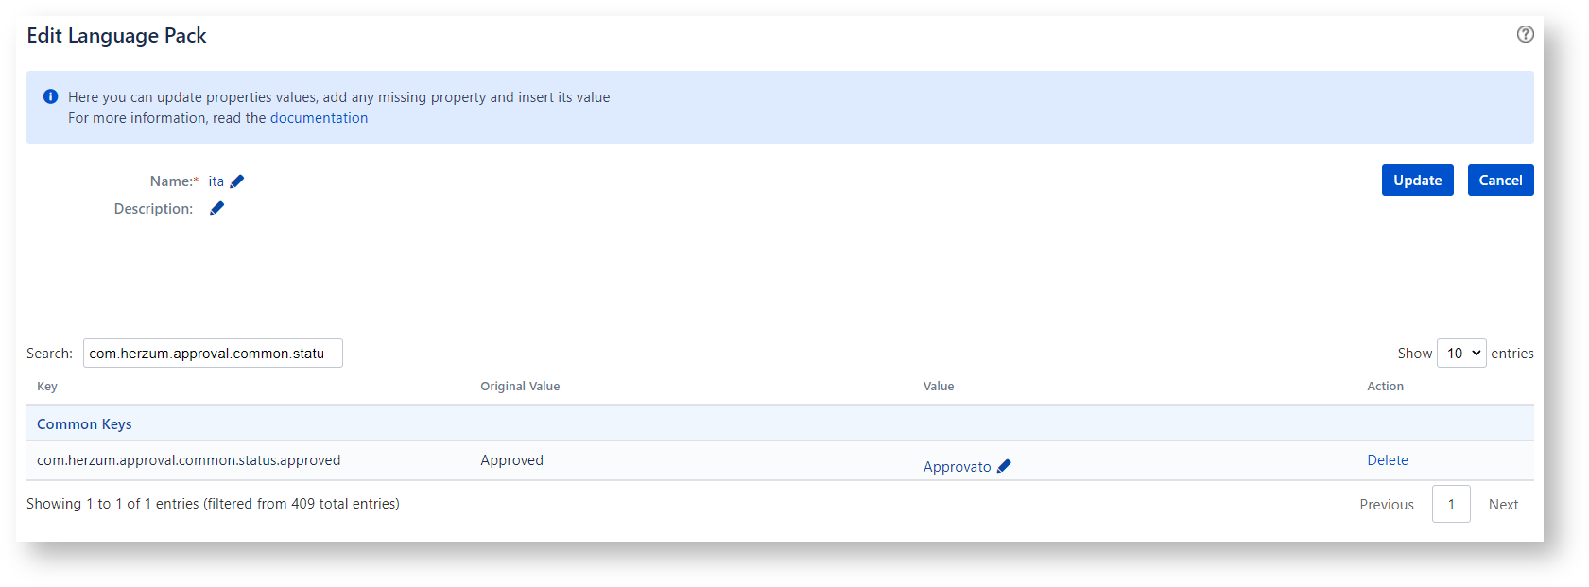Sort by the Key column header

(47, 387)
